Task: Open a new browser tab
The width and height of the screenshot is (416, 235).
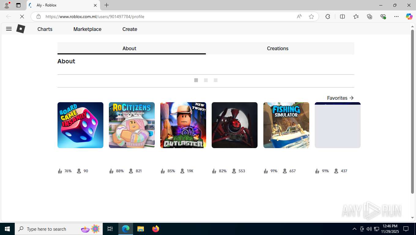Action: click(x=106, y=5)
